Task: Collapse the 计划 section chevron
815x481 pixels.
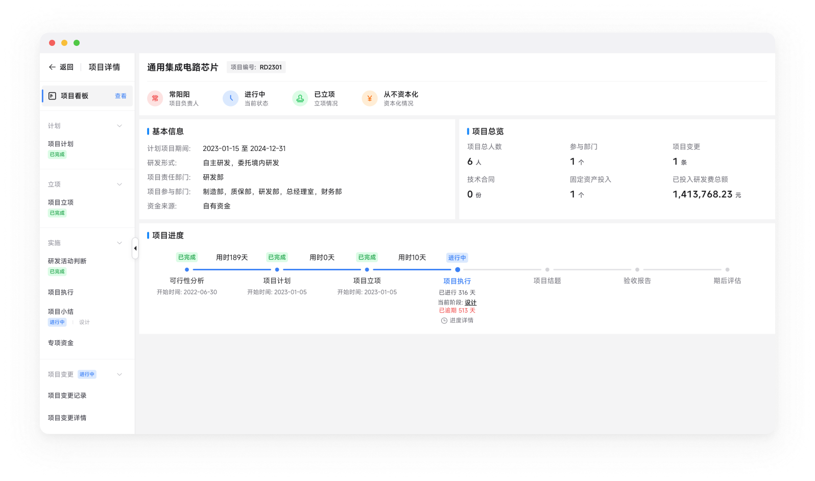Action: (119, 126)
